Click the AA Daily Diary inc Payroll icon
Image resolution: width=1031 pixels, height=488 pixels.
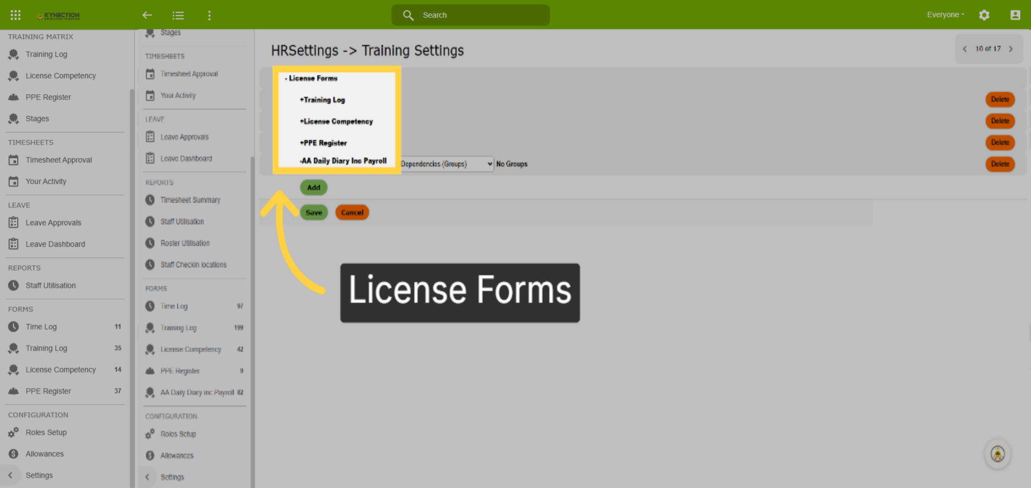pos(150,392)
